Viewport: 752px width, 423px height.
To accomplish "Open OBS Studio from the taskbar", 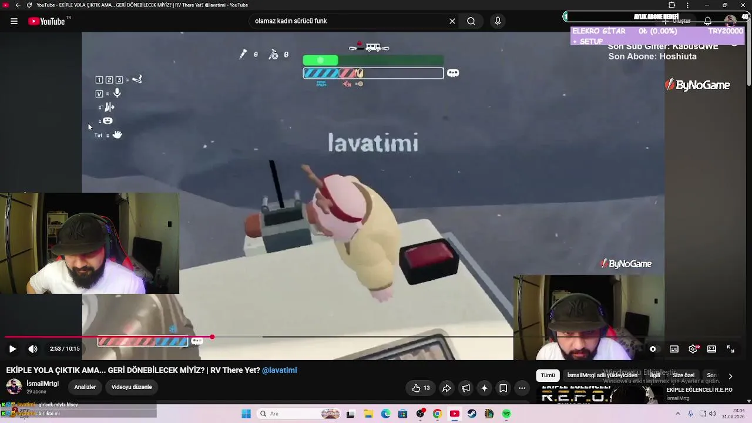I will coord(420,414).
